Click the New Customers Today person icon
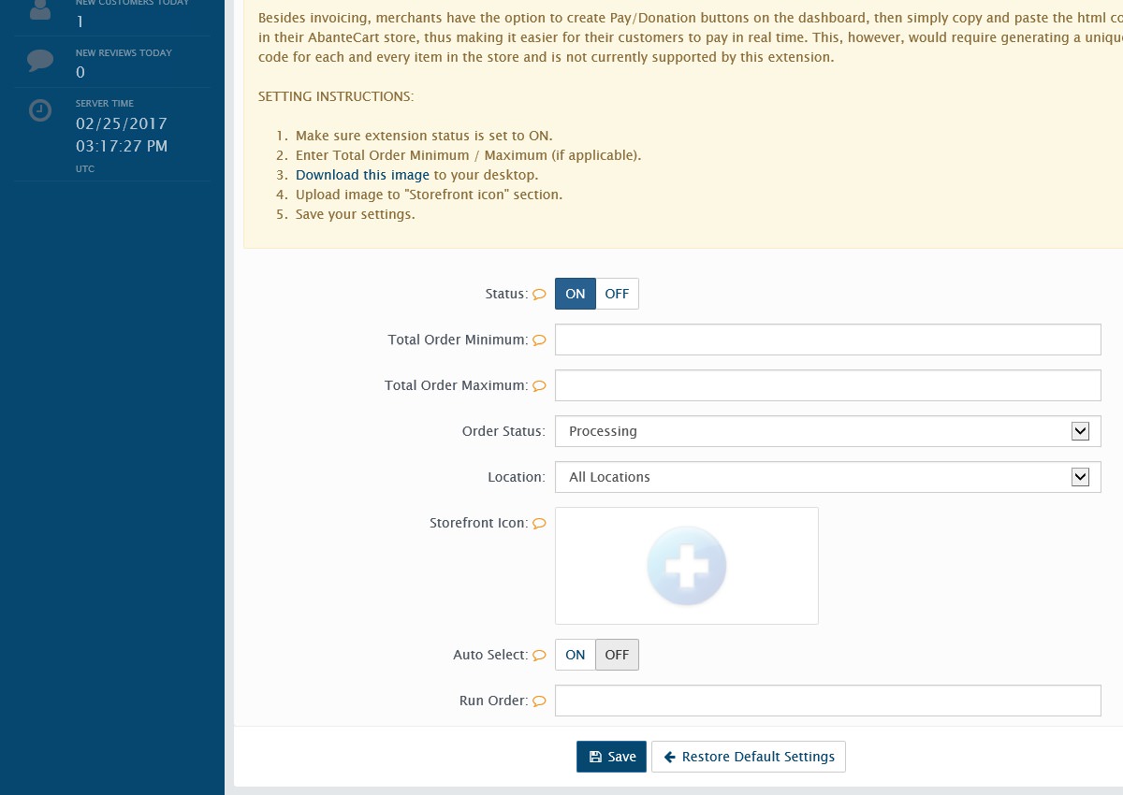Screen dimensions: 1123x795 pyautogui.click(x=40, y=10)
